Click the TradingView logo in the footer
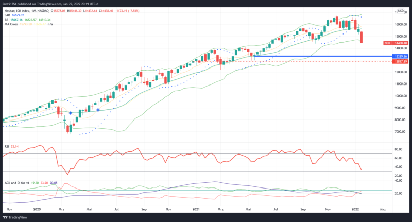Screen dimensions: 412x222 point(16,217)
